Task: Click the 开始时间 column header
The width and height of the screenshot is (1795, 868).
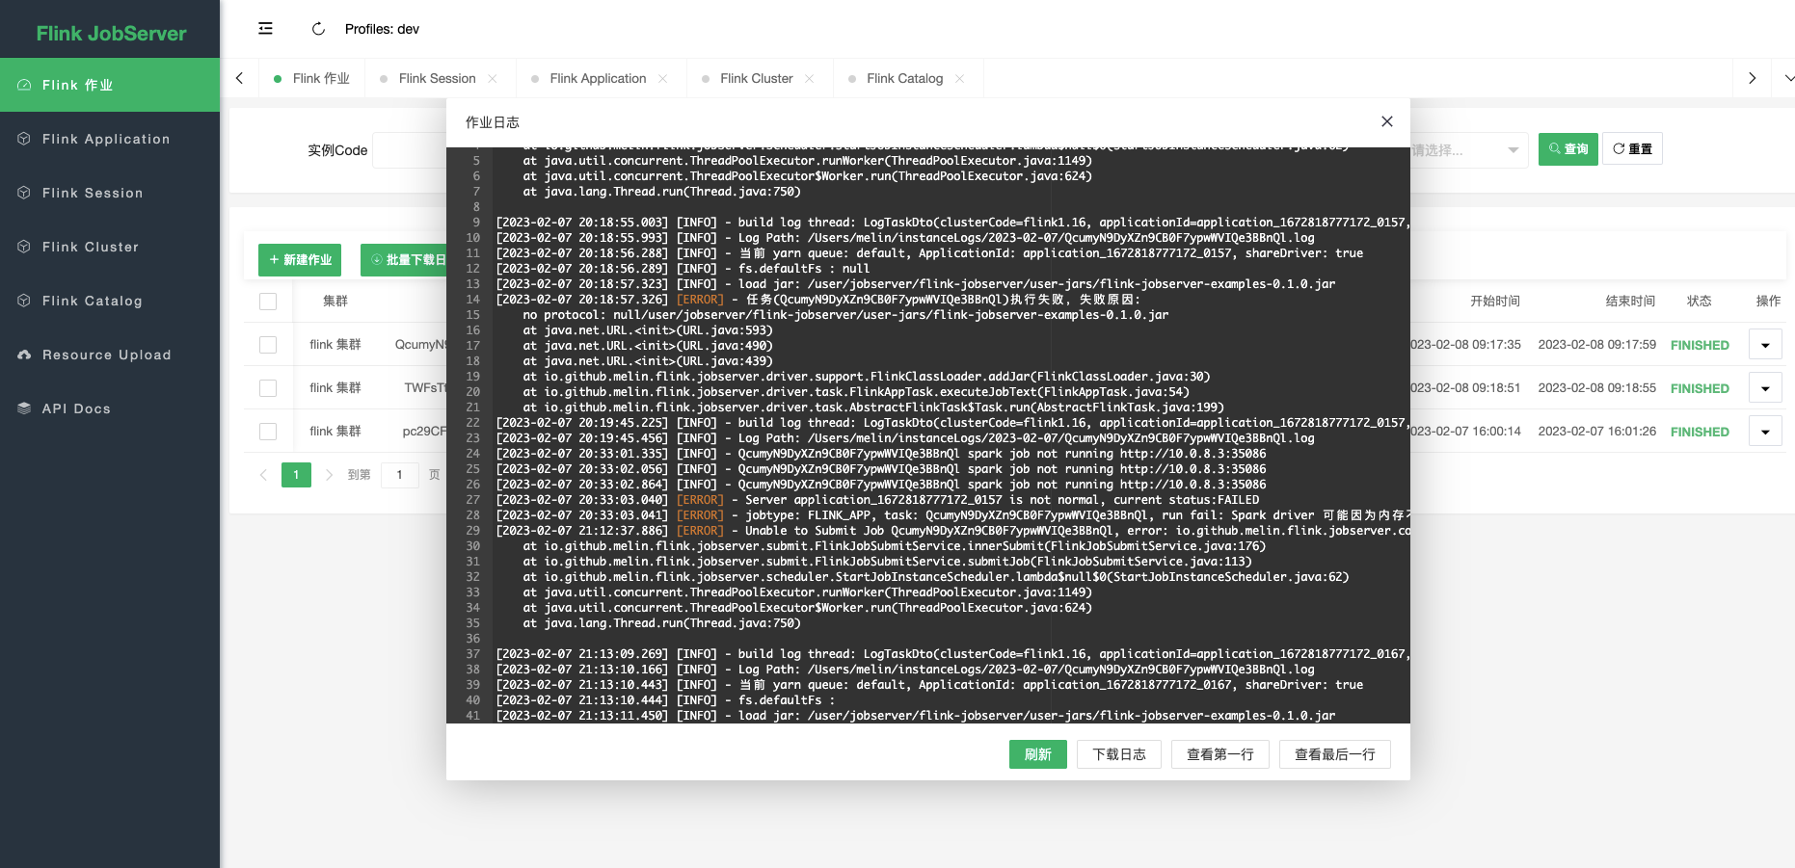Action: (1494, 302)
